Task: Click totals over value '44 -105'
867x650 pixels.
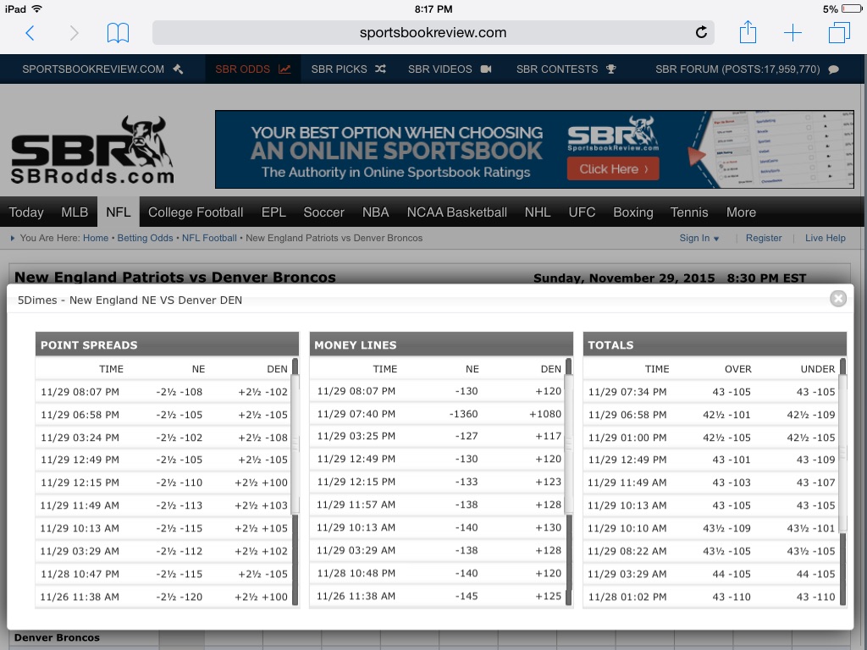Action: pos(731,574)
